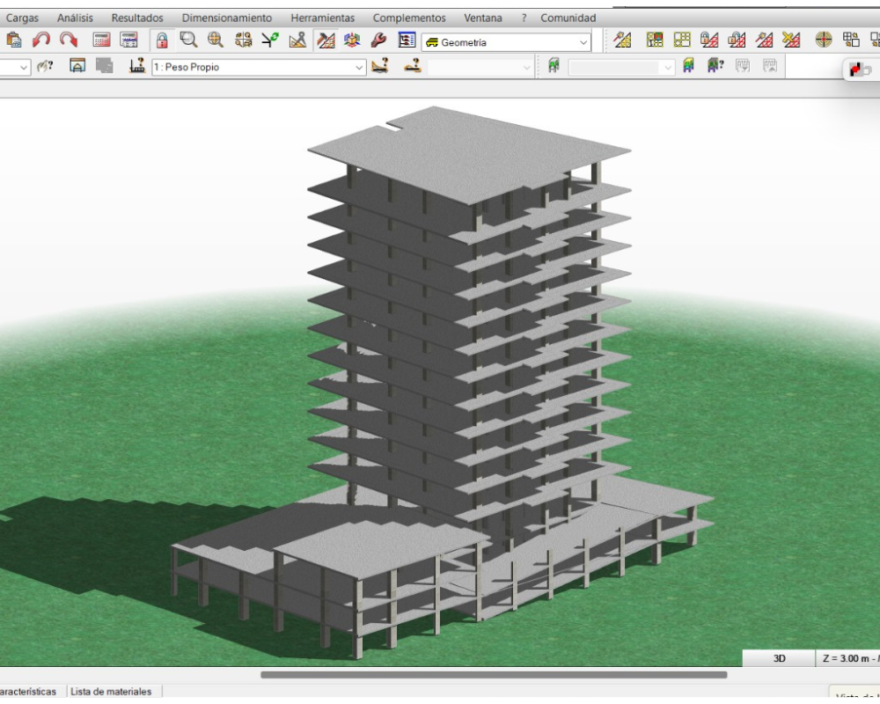
Task: Click the red wrench preferences icon
Action: tap(379, 40)
